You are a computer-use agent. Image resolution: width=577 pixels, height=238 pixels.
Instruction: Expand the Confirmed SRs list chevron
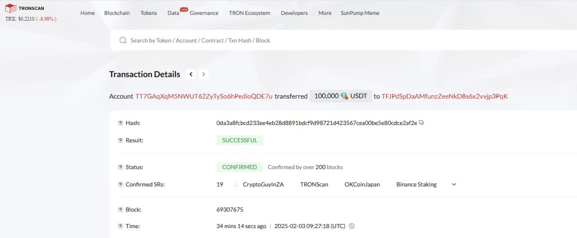pyautogui.click(x=454, y=184)
